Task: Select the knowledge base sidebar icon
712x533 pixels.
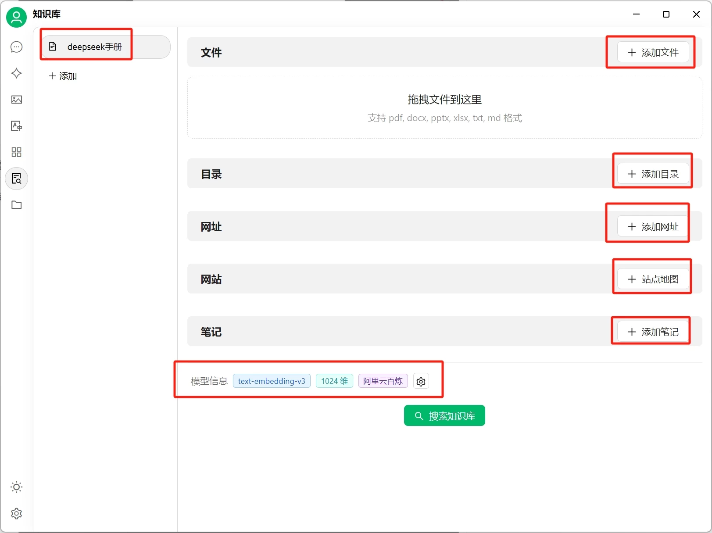Action: pyautogui.click(x=16, y=179)
